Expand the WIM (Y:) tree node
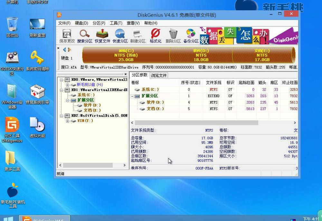 click(67, 121)
